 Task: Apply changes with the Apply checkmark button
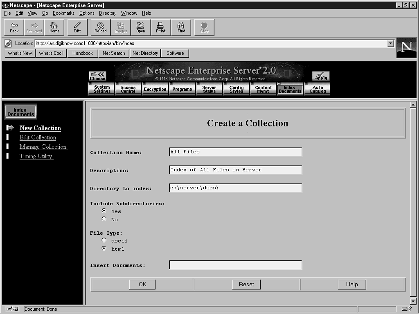point(321,76)
